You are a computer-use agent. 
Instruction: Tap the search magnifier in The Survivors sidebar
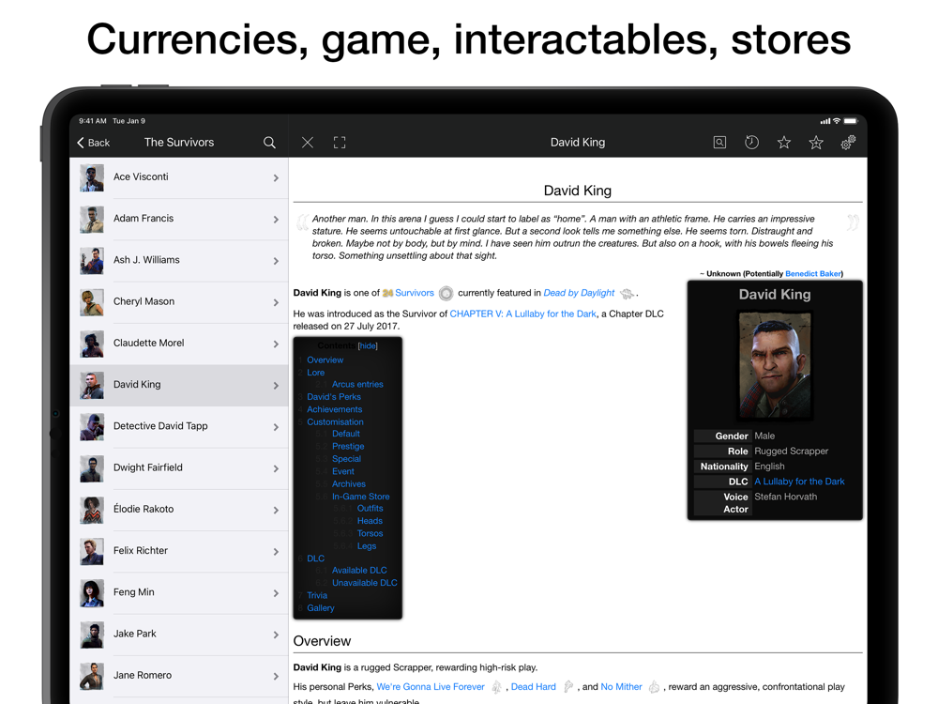269,143
